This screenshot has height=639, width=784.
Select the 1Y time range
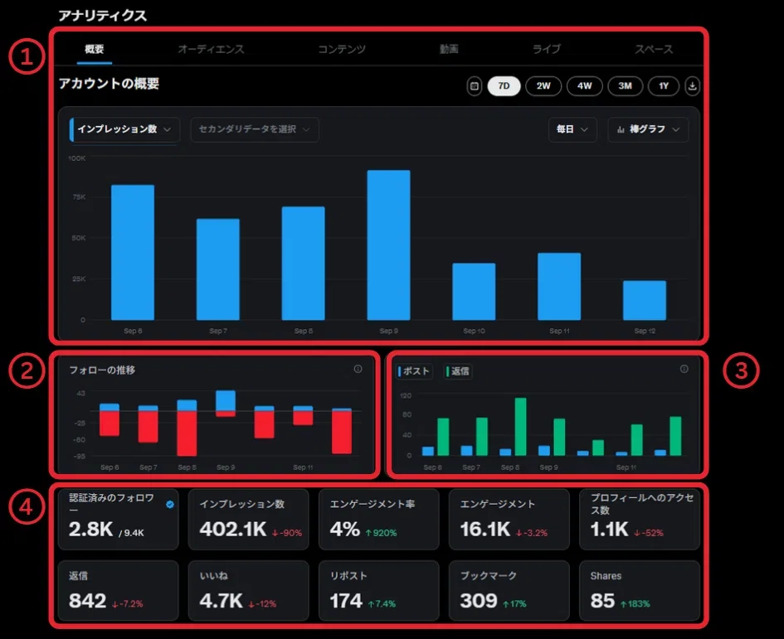pyautogui.click(x=664, y=86)
